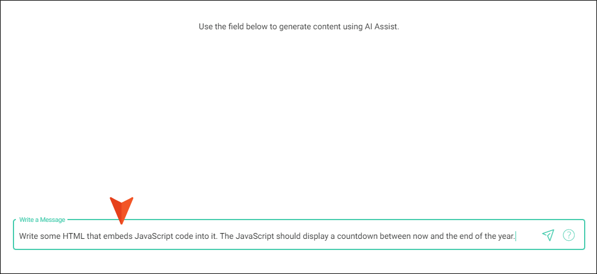597x274 pixels.
Task: Place cursor on first 'JavaScript' word in message
Action: coord(151,236)
